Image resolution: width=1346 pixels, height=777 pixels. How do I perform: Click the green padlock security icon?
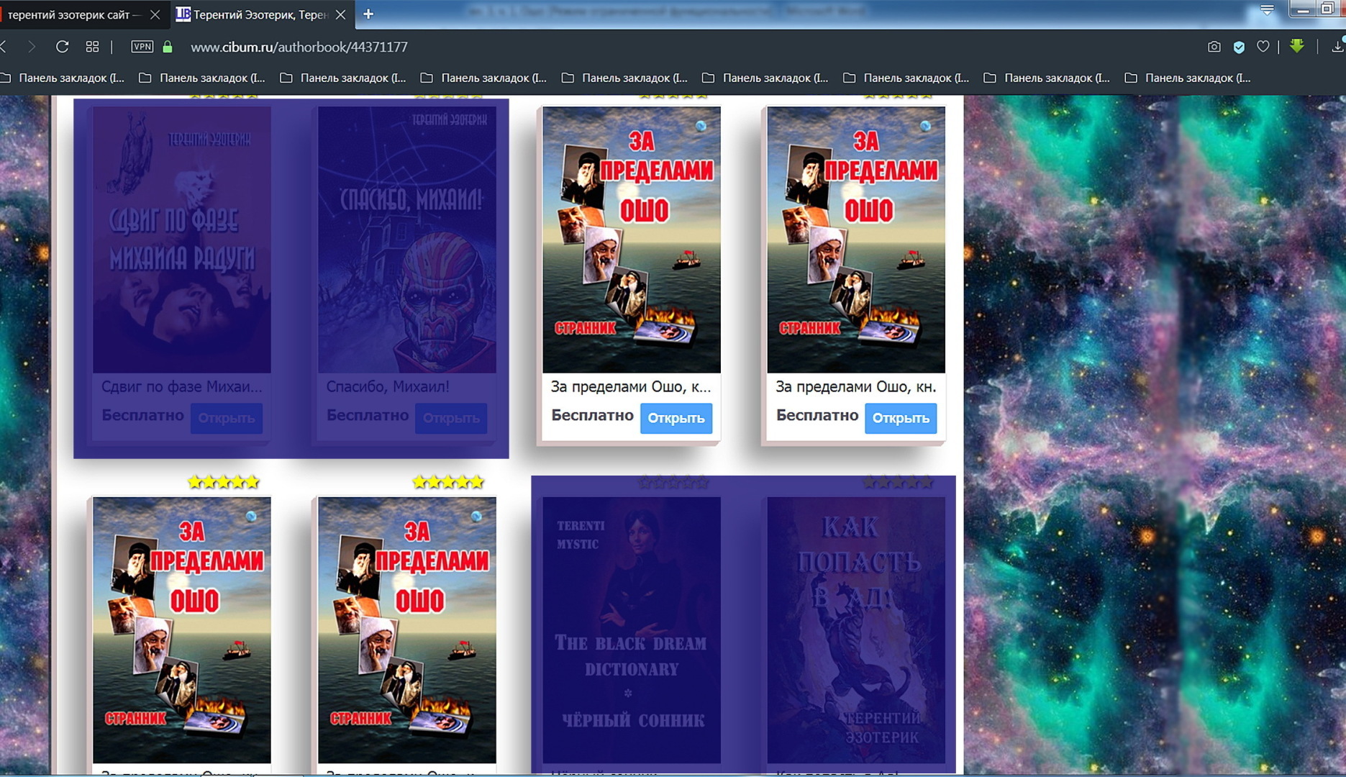pyautogui.click(x=168, y=47)
